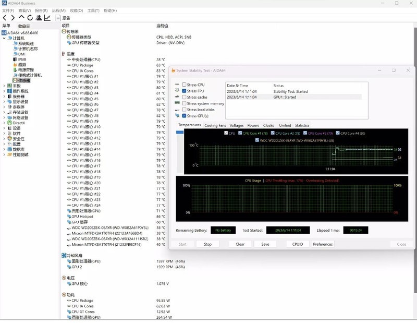Click the graph chart icon in toolbar
Screen dimensions: 417x323
point(47,18)
